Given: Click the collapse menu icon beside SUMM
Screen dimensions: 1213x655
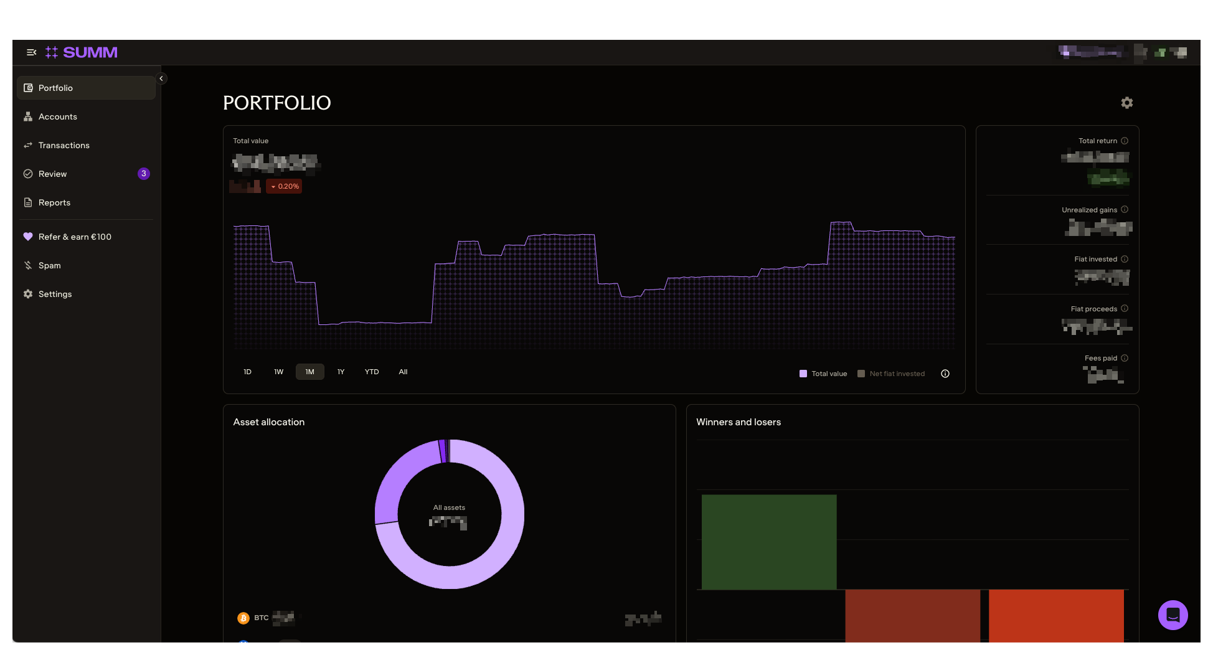Looking at the screenshot, I should pos(31,52).
